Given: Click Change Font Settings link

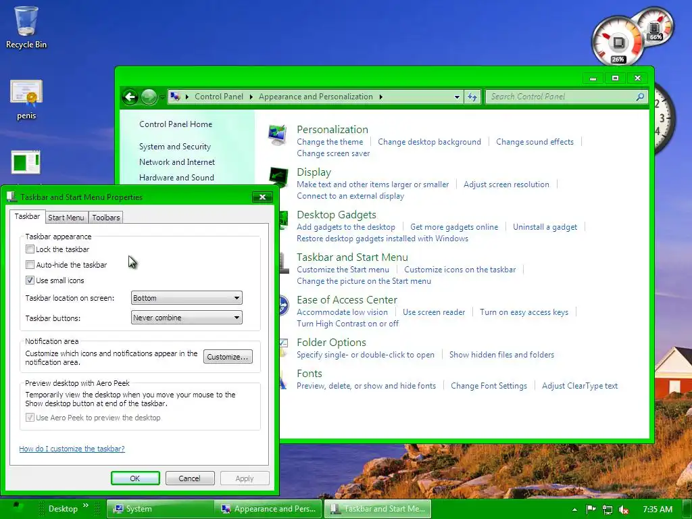Looking at the screenshot, I should tap(489, 386).
